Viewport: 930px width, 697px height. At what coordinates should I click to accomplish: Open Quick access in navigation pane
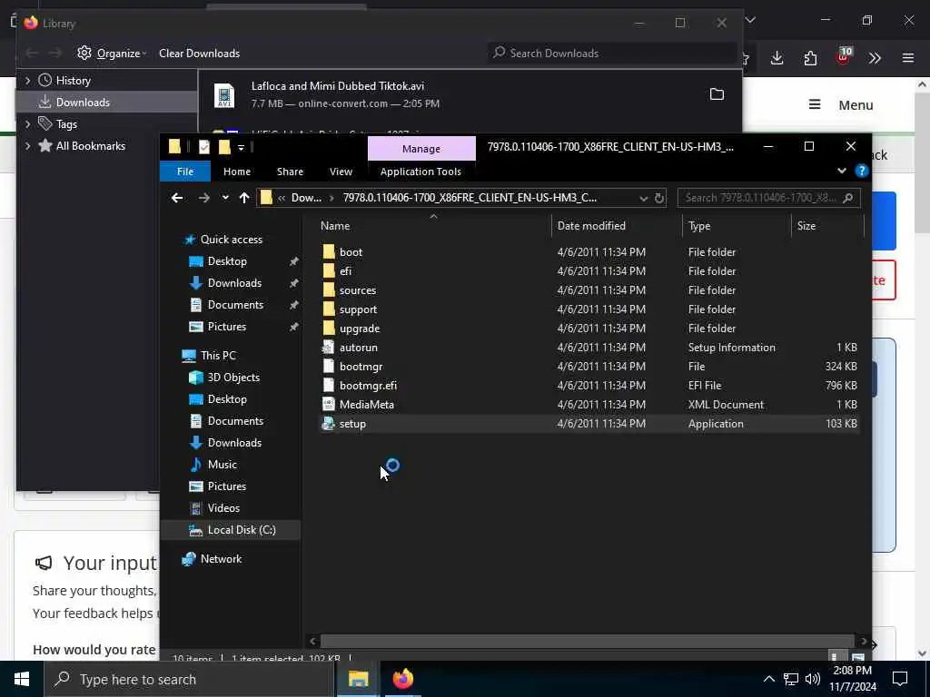click(x=232, y=240)
